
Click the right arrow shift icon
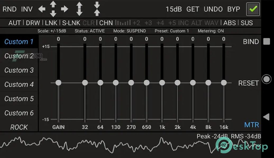pos(65,9)
